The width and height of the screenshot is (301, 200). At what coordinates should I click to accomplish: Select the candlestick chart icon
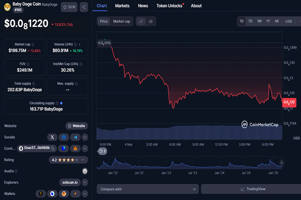tap(150, 21)
